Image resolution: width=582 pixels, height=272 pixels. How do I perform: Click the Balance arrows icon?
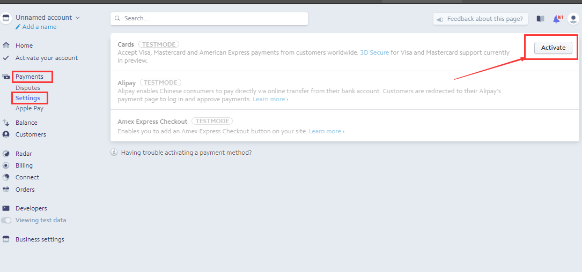[6, 123]
